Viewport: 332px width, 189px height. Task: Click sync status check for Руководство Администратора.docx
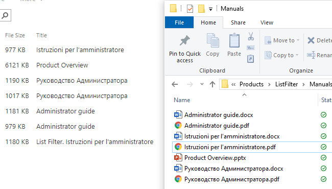pyautogui.click(x=323, y=169)
